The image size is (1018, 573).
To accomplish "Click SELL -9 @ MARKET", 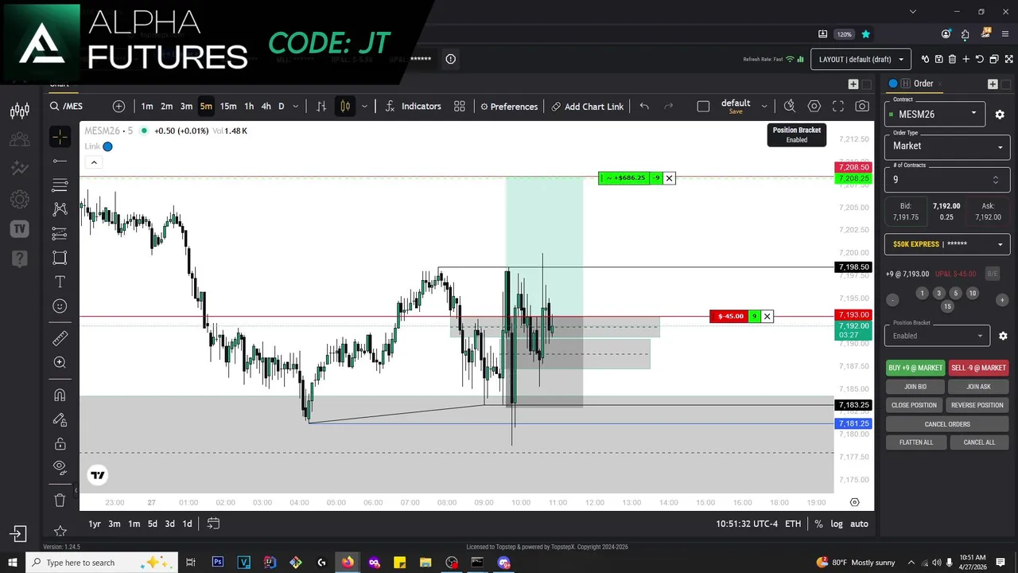I will pyautogui.click(x=978, y=368).
